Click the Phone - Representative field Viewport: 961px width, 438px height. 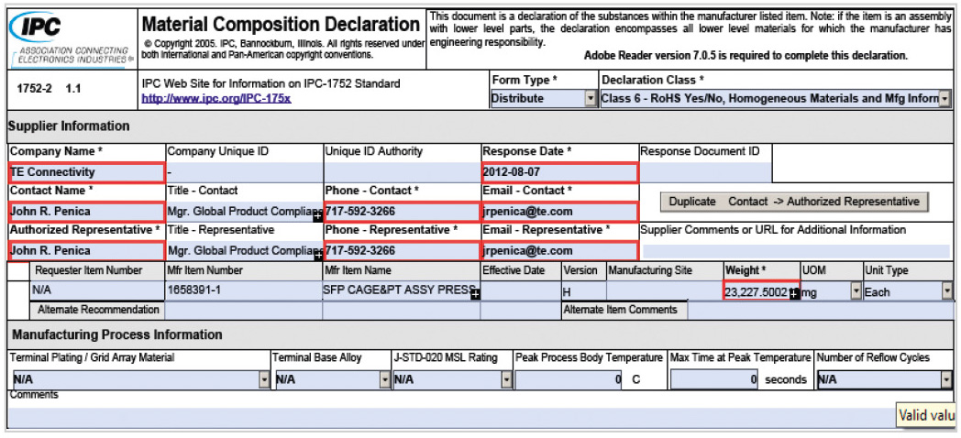(402, 250)
